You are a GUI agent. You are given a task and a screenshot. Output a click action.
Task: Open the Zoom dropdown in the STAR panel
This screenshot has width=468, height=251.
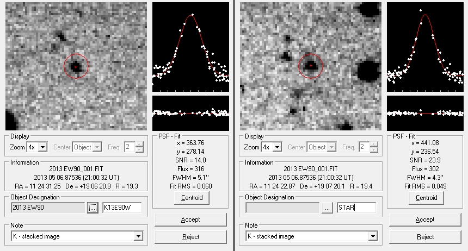tap(277, 147)
